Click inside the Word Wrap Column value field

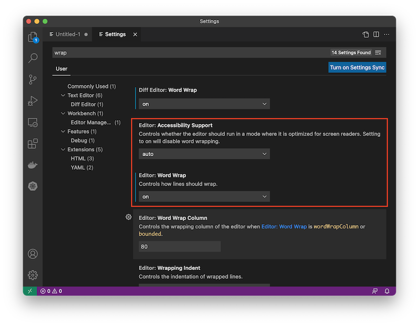point(179,246)
